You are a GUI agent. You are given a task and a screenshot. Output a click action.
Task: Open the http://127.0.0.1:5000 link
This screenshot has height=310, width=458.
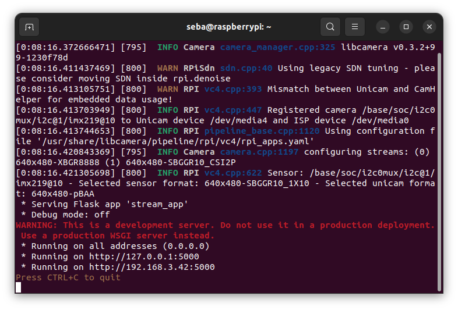tap(144, 256)
